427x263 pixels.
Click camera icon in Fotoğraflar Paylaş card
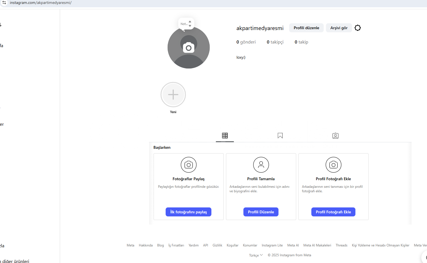tap(189, 165)
